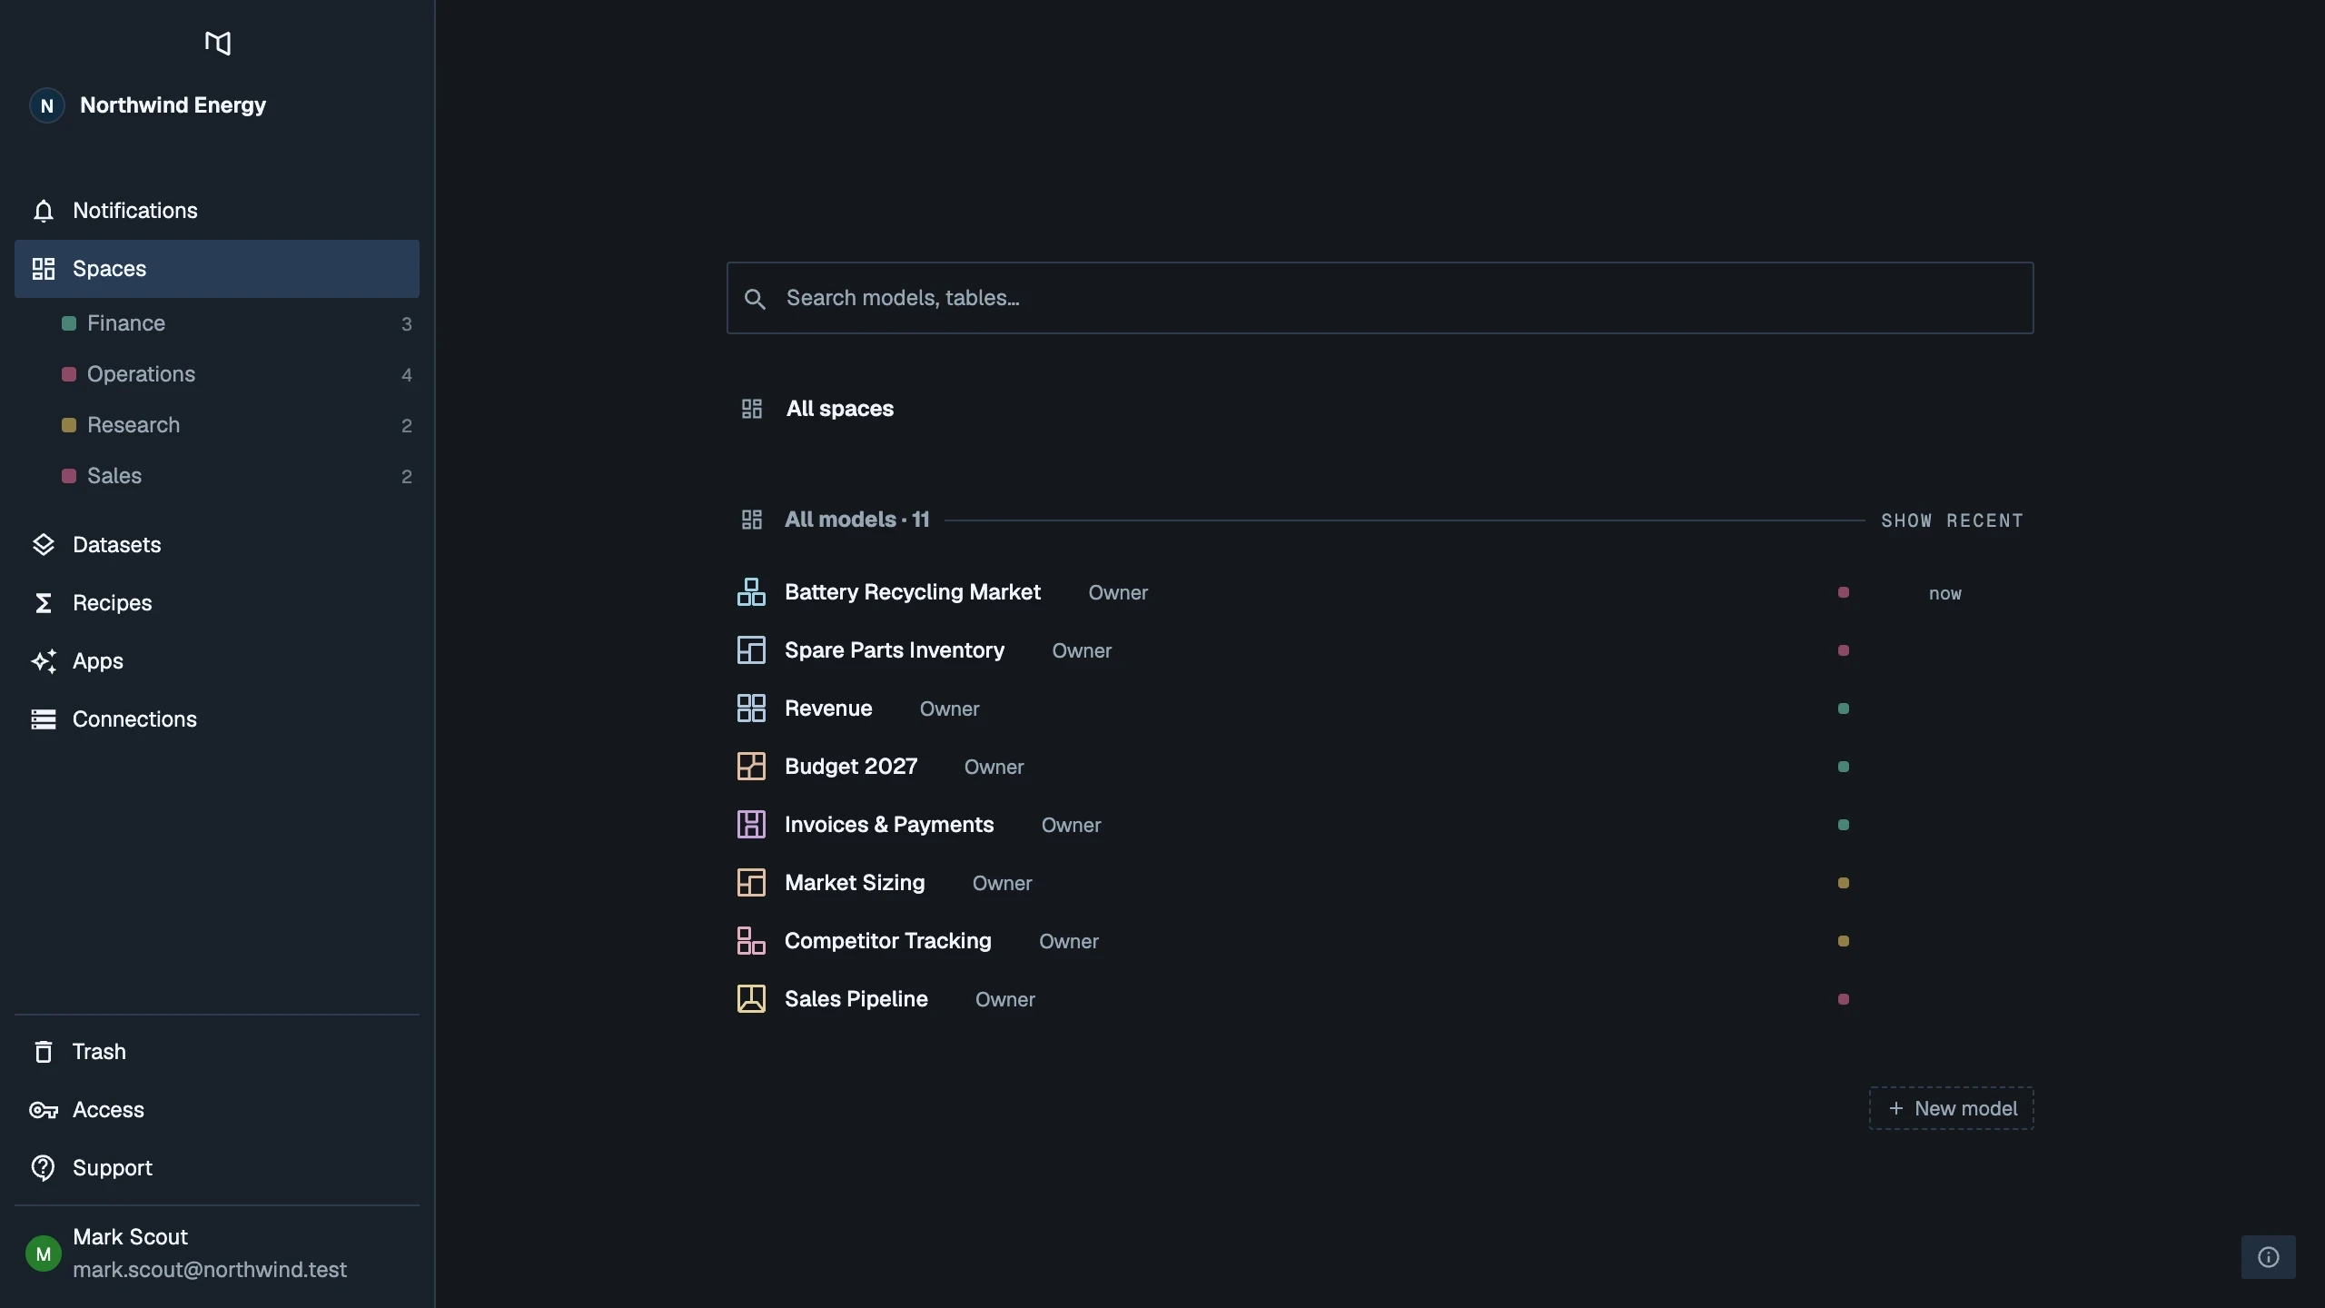
Task: Click the Trash bin icon
Action: (43, 1052)
